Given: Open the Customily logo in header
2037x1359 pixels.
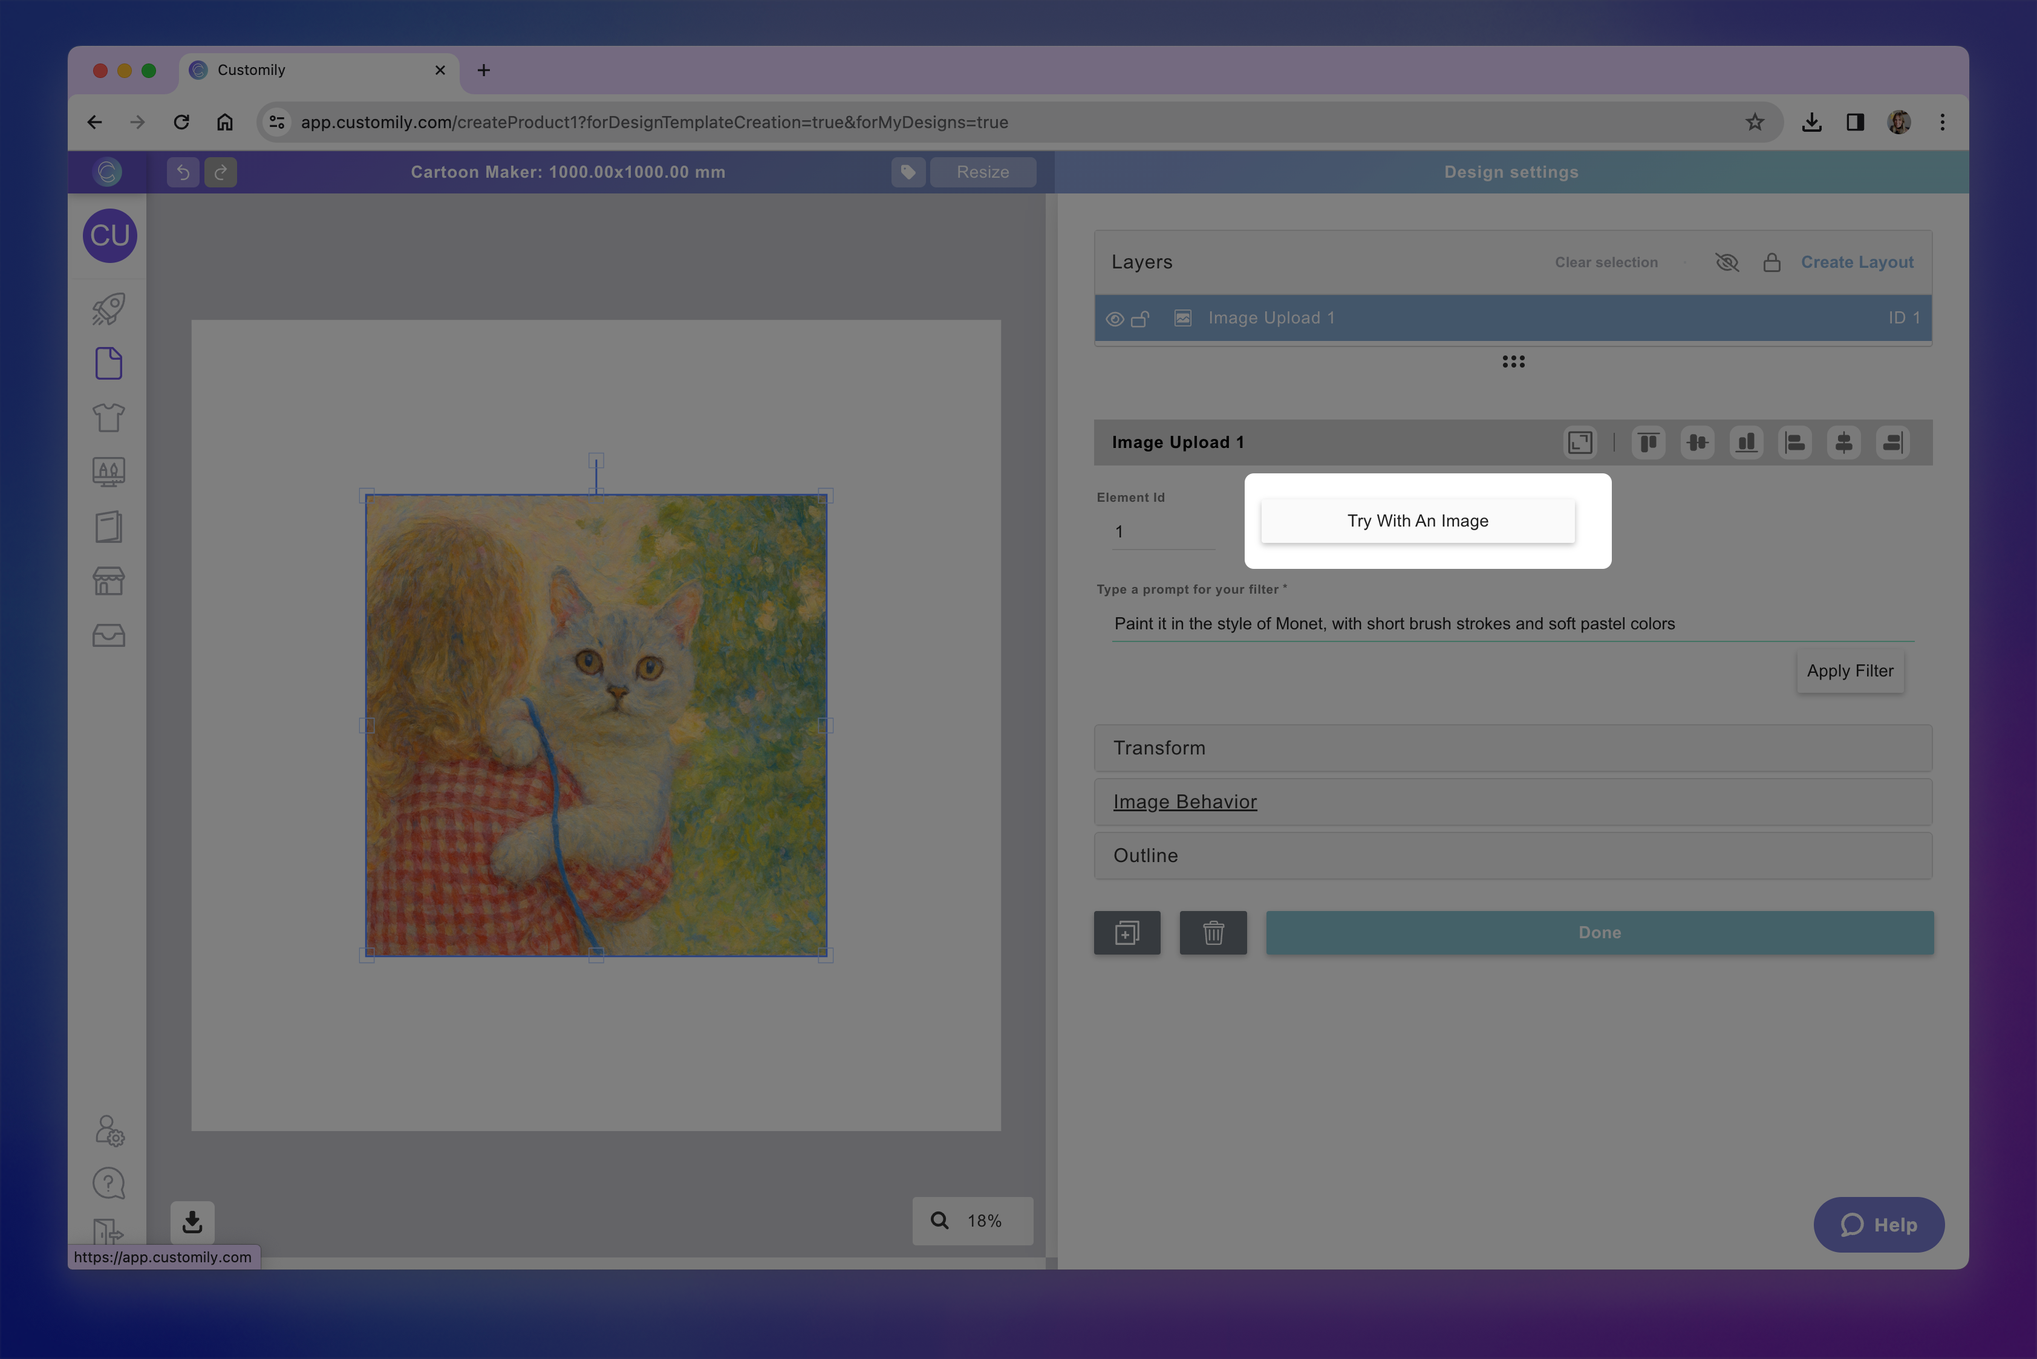Looking at the screenshot, I should [x=108, y=172].
